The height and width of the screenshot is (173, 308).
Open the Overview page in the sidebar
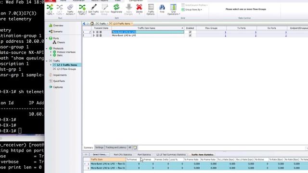coord(56,25)
